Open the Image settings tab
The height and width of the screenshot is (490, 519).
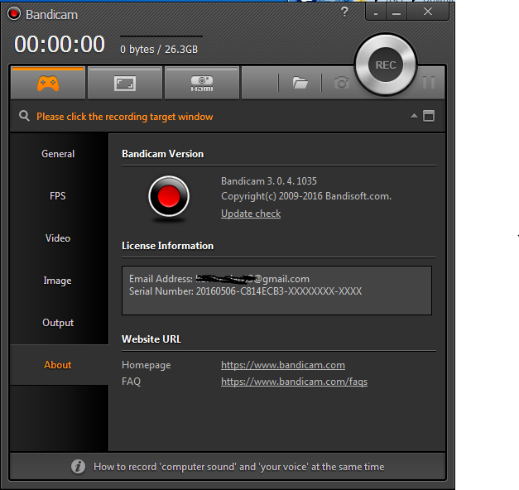pos(57,281)
